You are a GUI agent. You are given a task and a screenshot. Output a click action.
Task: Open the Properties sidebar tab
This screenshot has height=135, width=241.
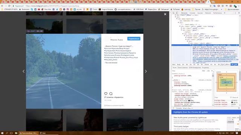click(x=205, y=67)
